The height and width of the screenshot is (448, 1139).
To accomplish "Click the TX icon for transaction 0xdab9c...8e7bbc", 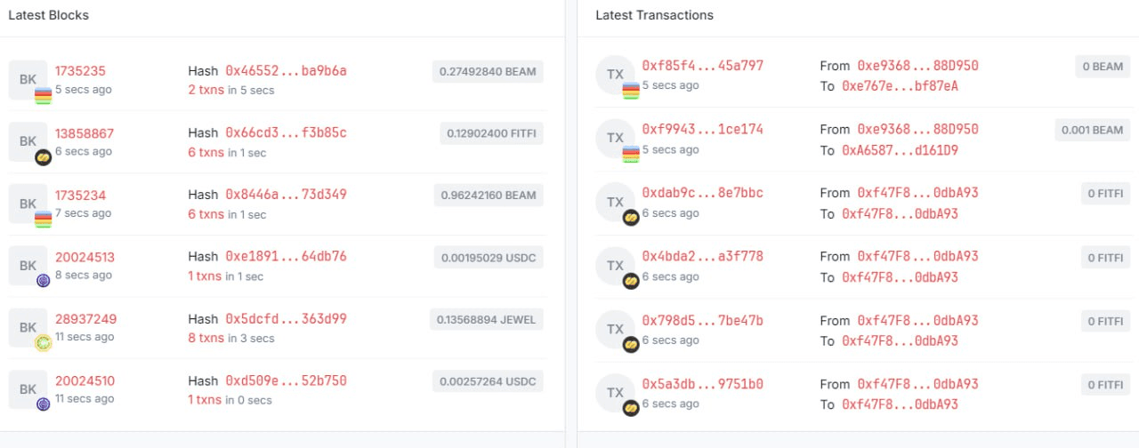I will (x=615, y=202).
